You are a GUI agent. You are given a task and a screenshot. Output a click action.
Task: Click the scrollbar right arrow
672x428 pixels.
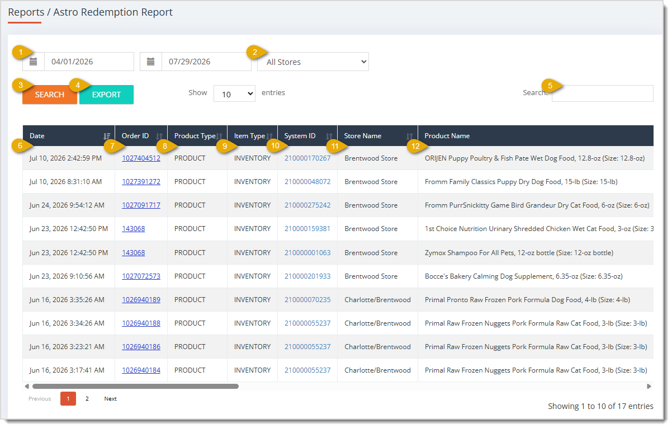tap(649, 386)
